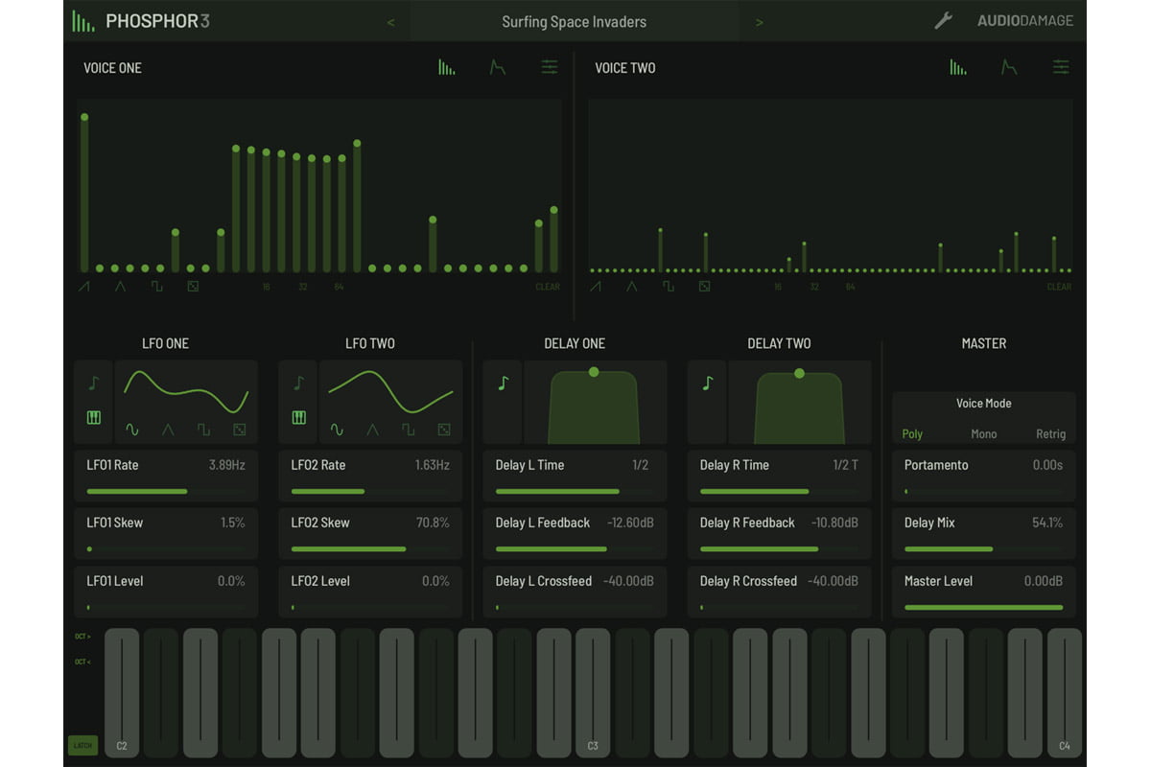Select random waveform for LFO One

pyautogui.click(x=239, y=430)
